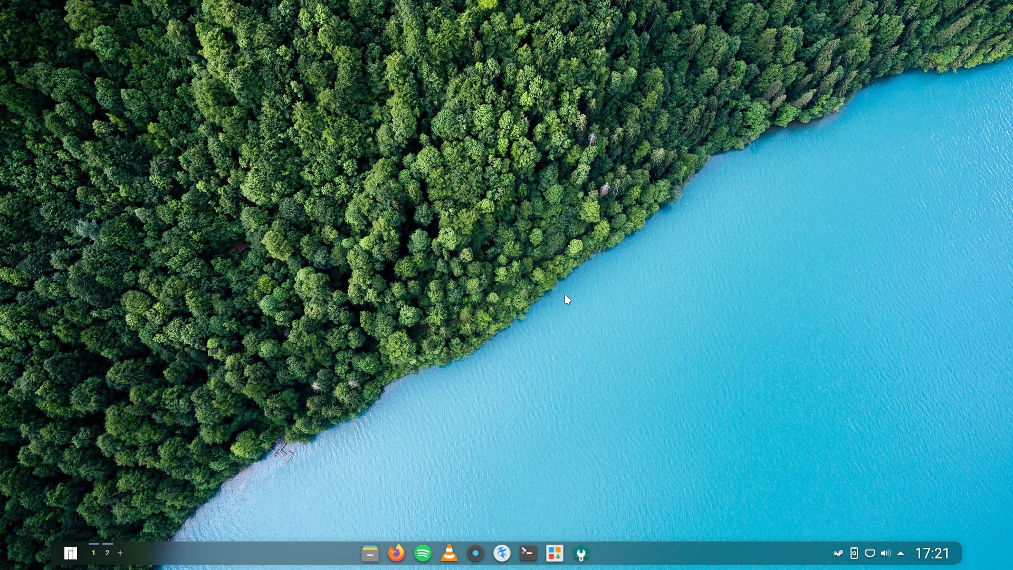Add a new virtual desktop with plus

click(x=120, y=553)
